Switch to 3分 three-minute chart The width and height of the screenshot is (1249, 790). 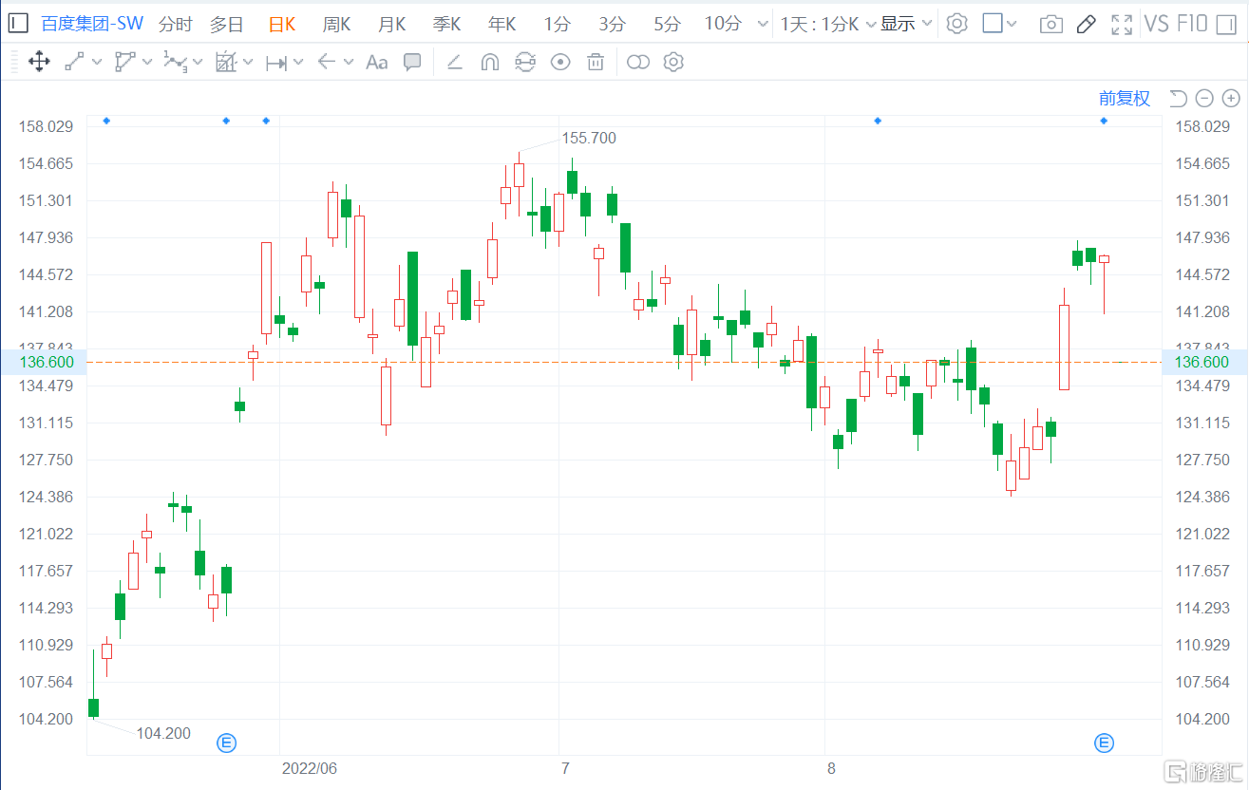tap(613, 24)
